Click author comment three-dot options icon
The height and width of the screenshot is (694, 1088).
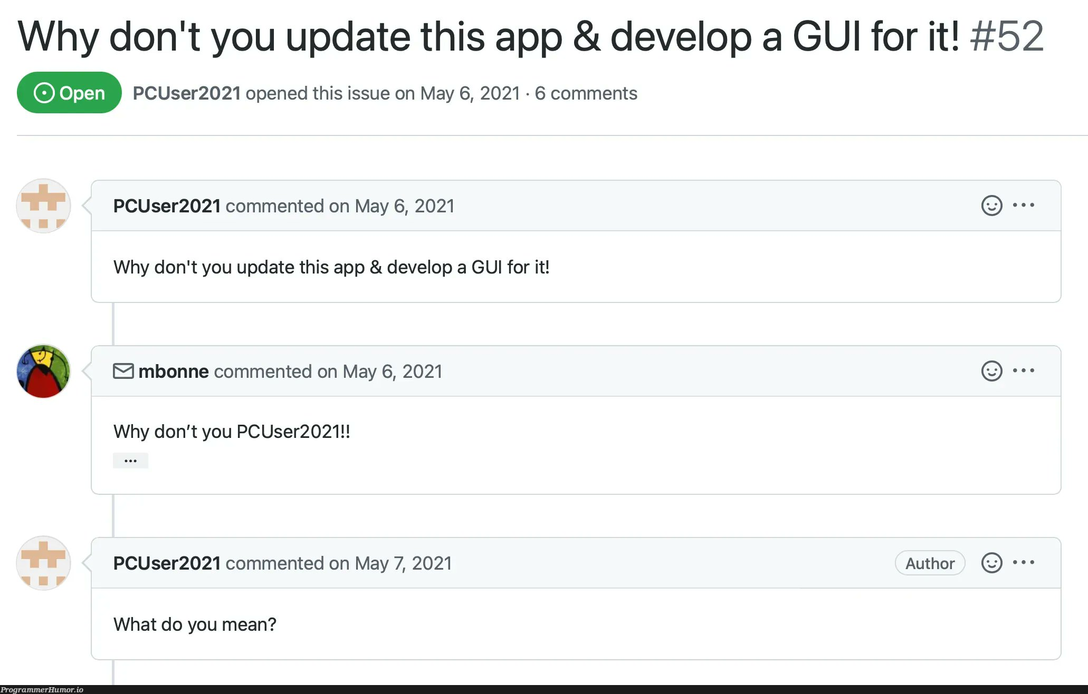1028,563
